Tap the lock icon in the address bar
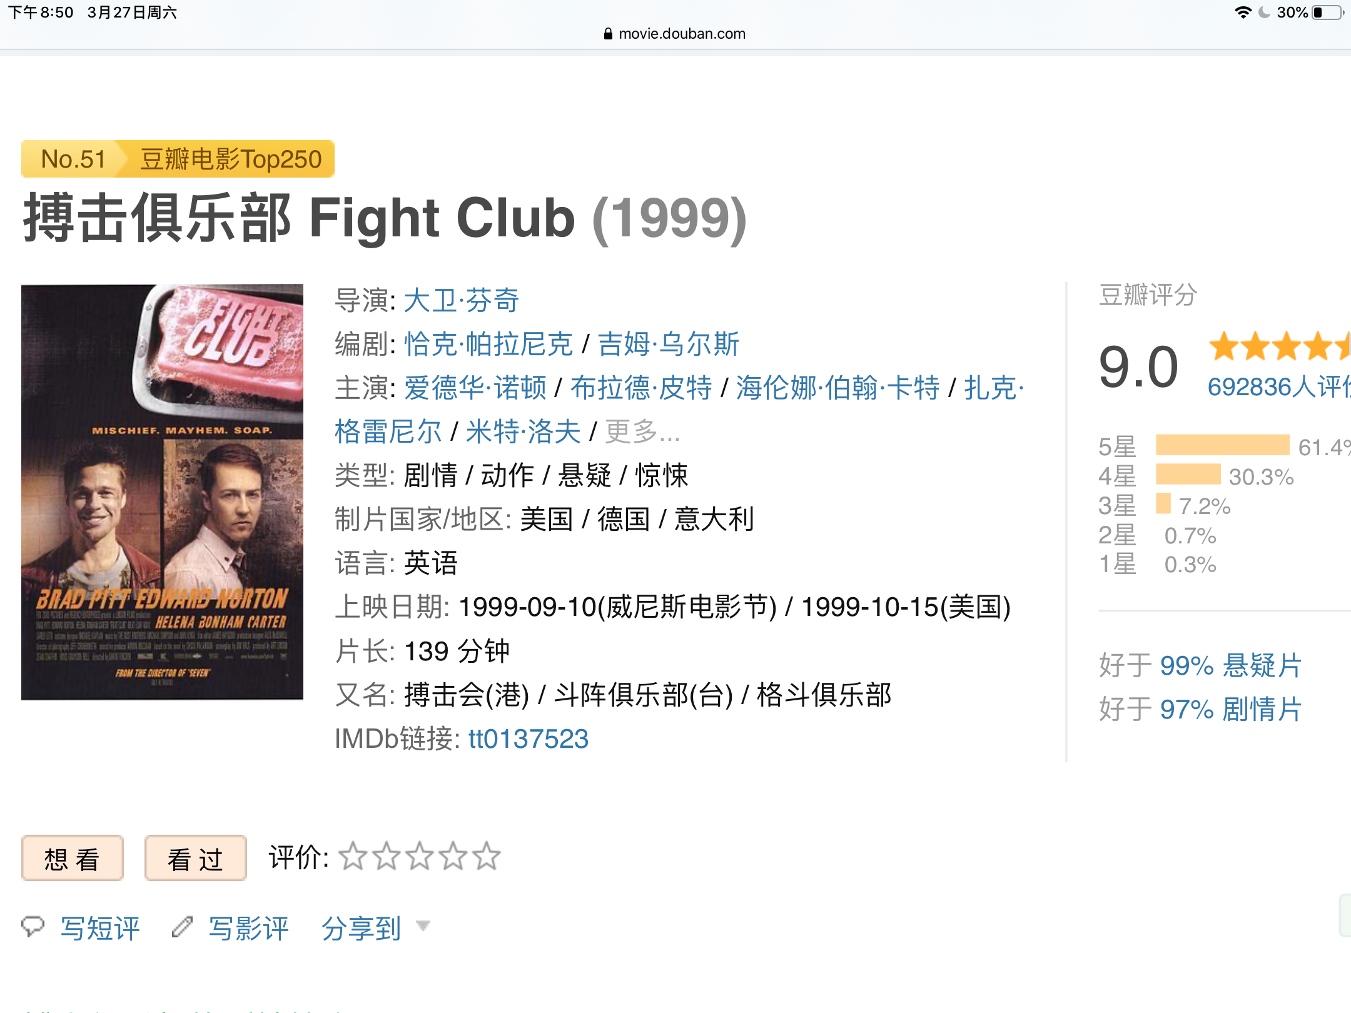 pos(608,34)
